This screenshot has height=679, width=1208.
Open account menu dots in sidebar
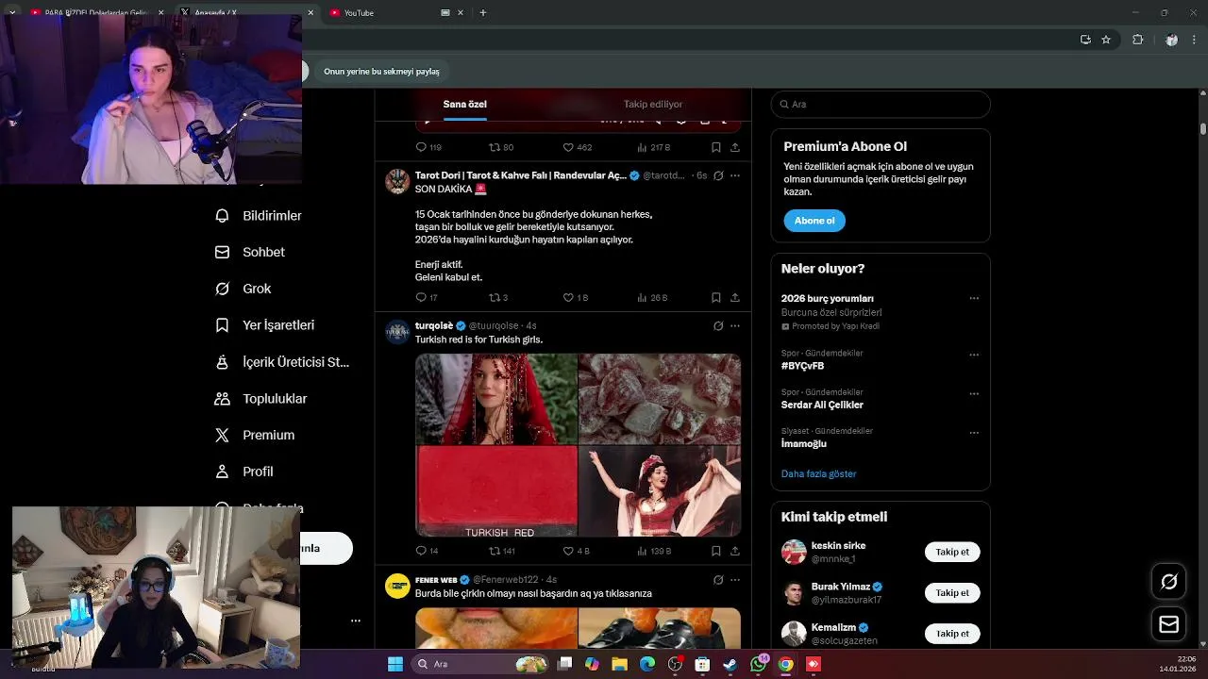click(356, 621)
